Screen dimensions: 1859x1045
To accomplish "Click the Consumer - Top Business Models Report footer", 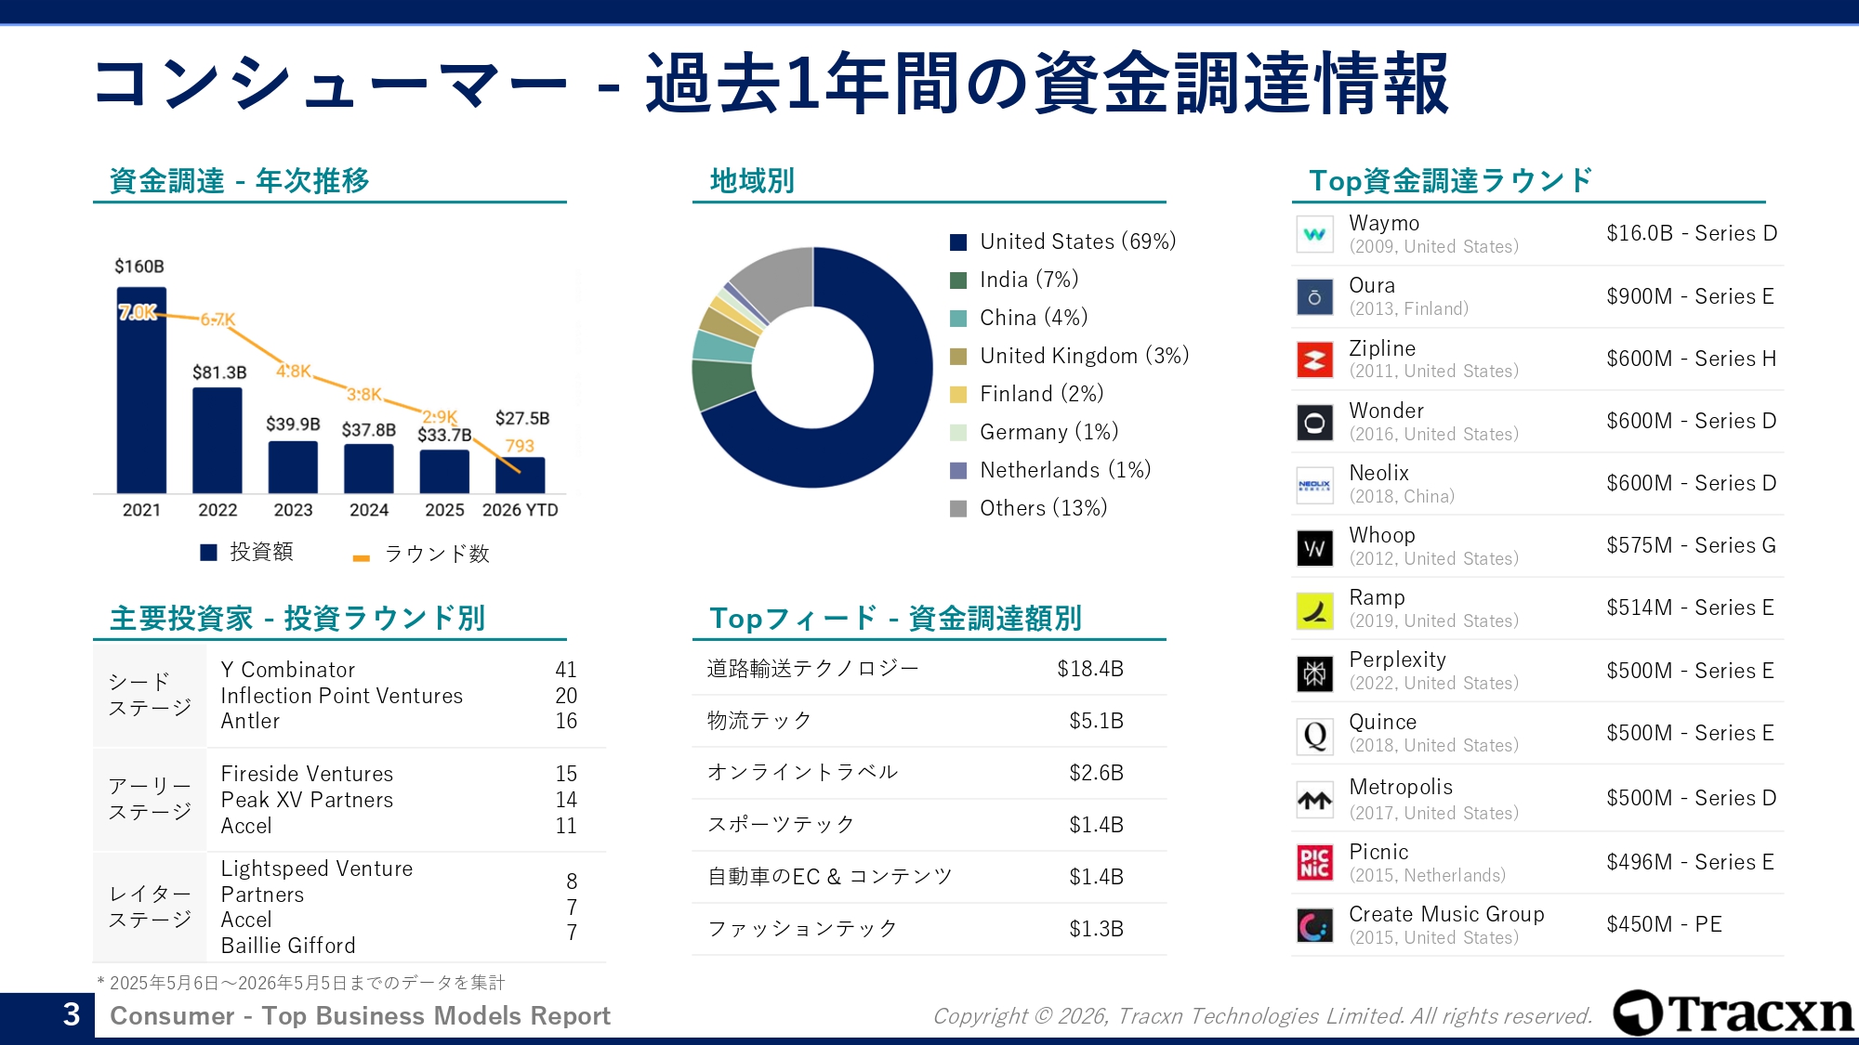I will tap(361, 1016).
